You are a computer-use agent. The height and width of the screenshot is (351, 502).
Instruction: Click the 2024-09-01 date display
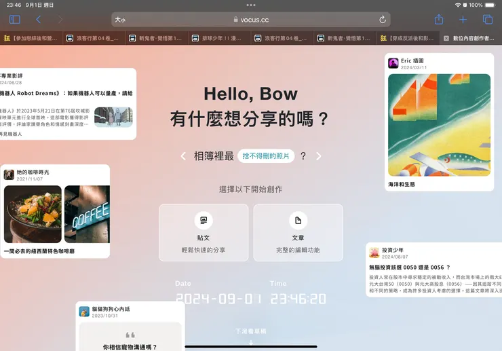pyautogui.click(x=218, y=299)
